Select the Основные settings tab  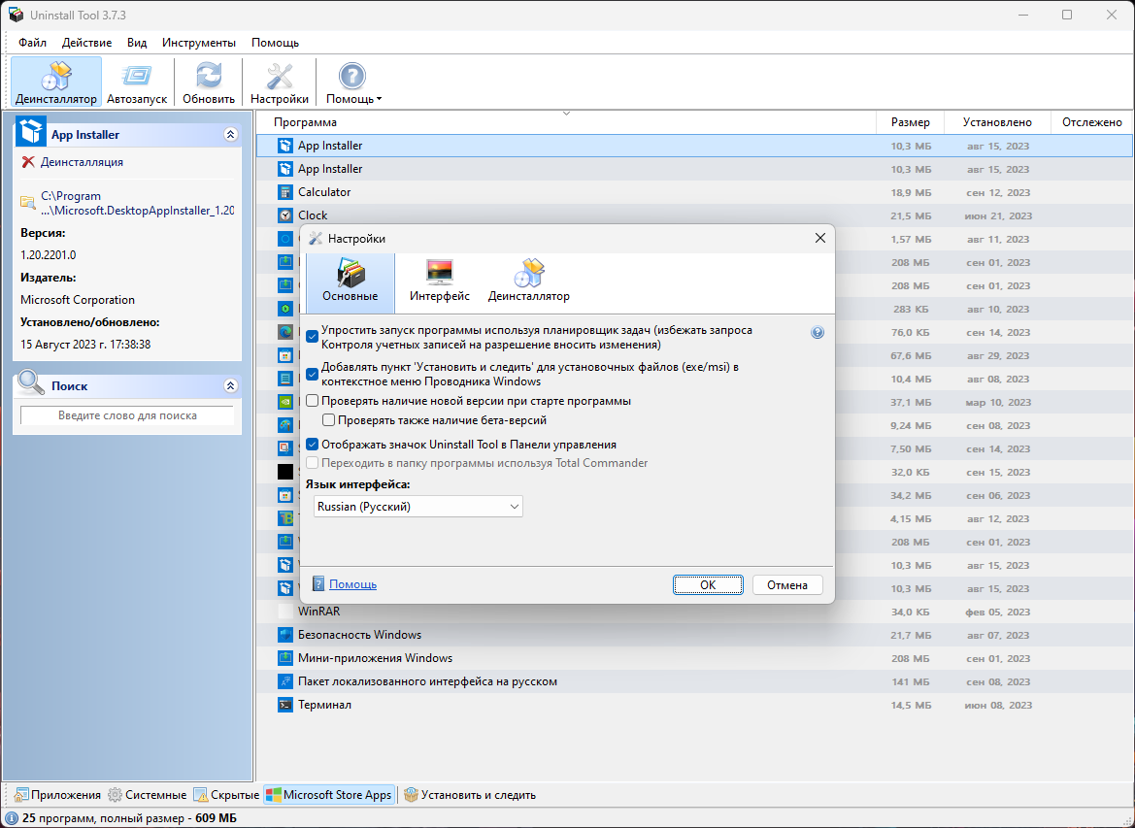point(351,282)
